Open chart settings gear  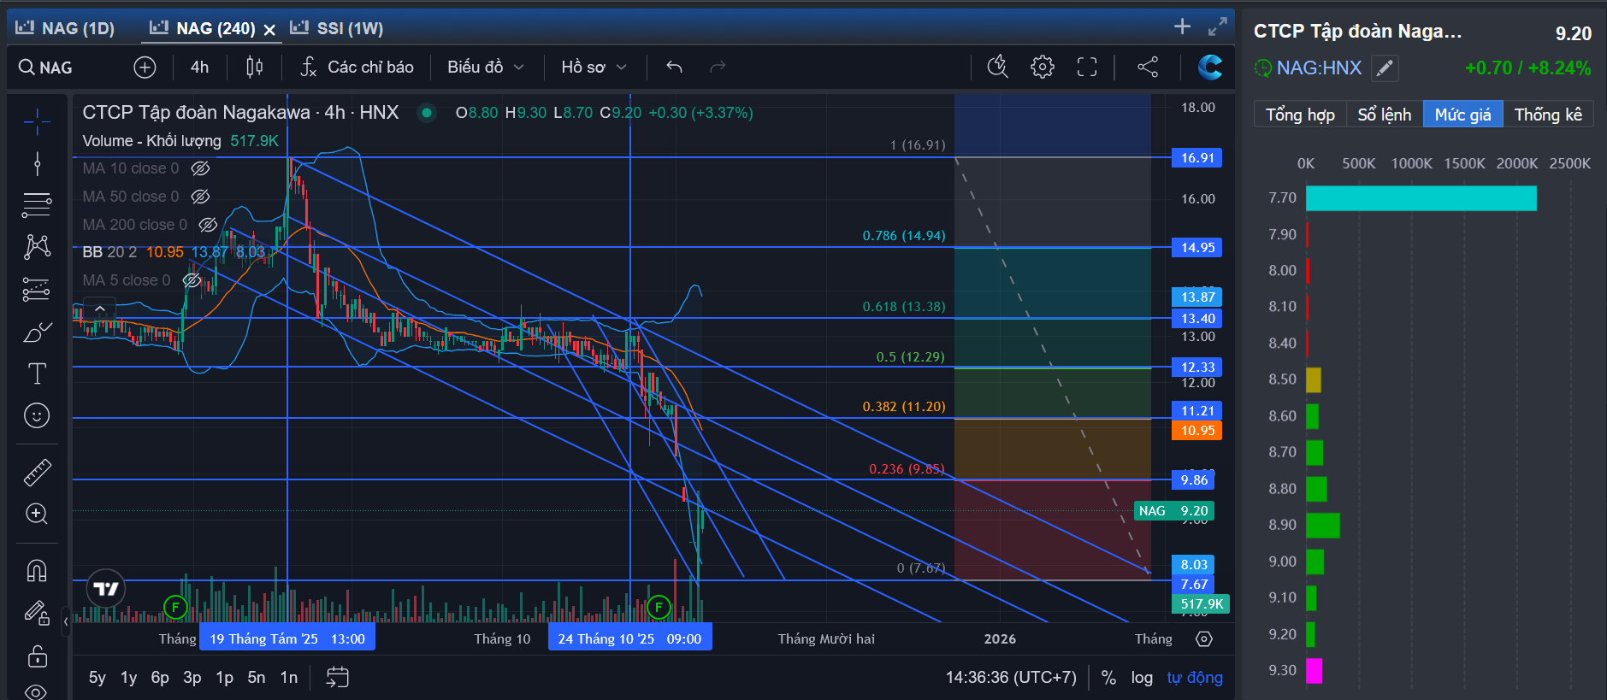pos(1043,67)
